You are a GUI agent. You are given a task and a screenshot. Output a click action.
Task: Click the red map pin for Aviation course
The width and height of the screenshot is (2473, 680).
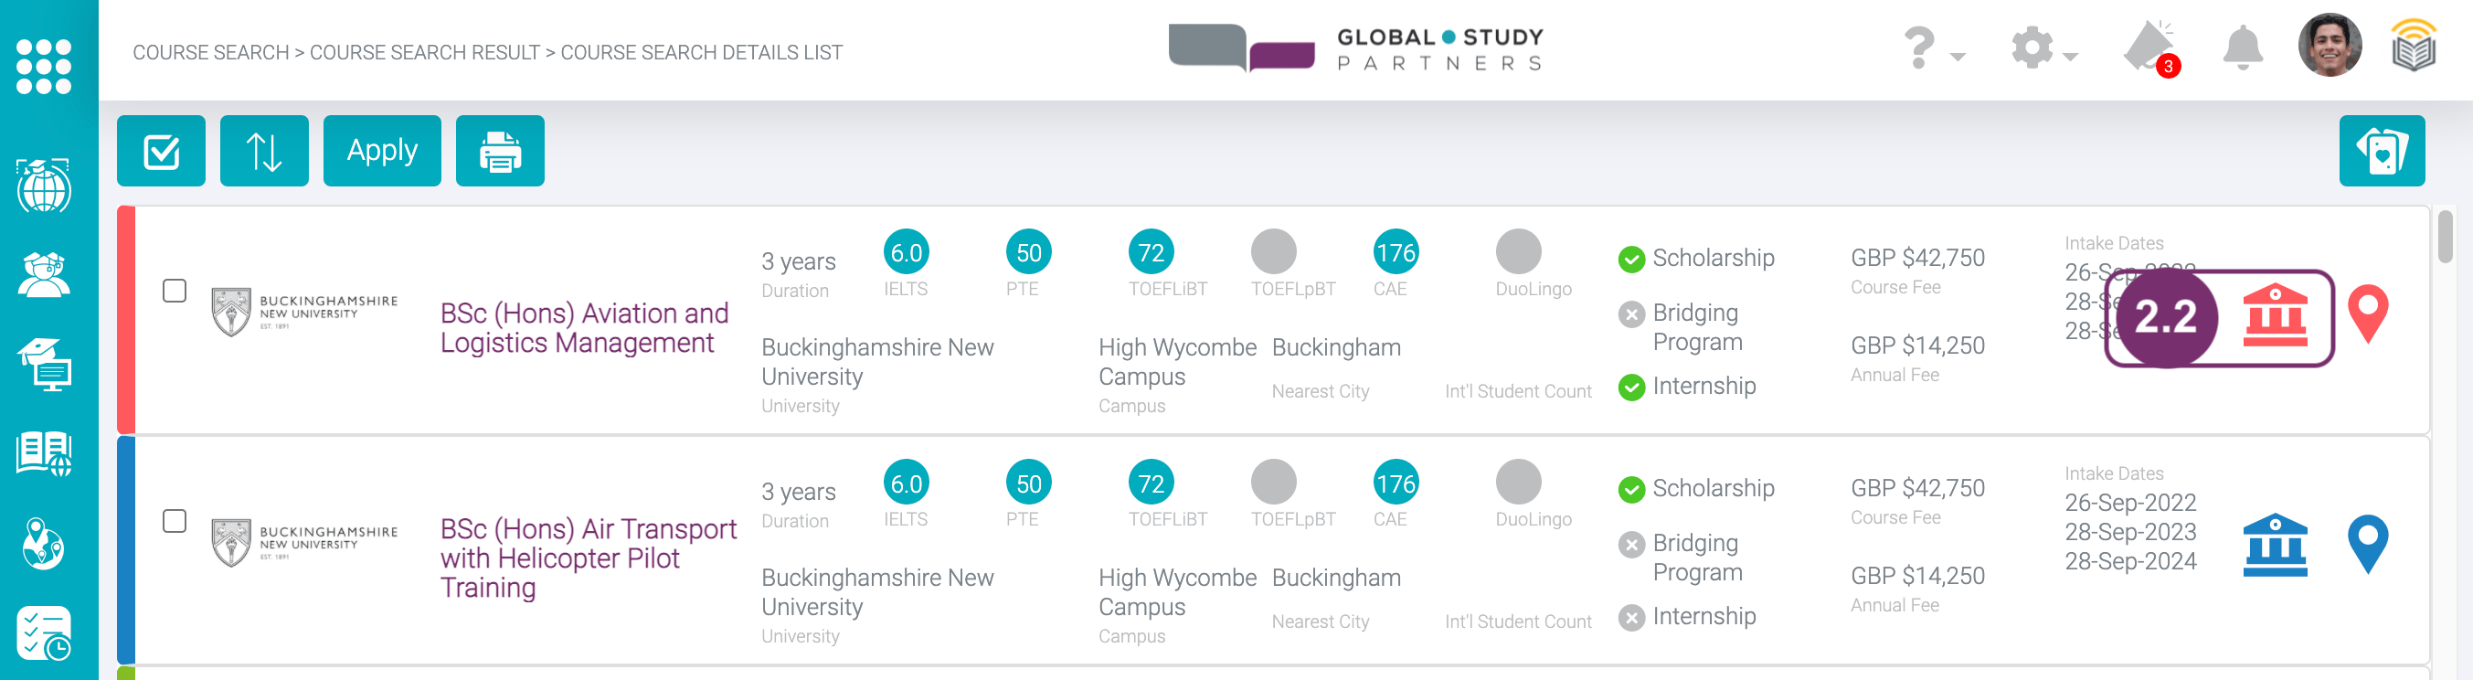2367,314
